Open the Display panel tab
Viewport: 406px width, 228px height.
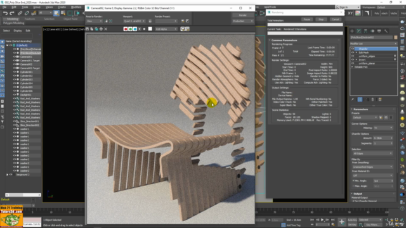pyautogui.click(x=379, y=31)
